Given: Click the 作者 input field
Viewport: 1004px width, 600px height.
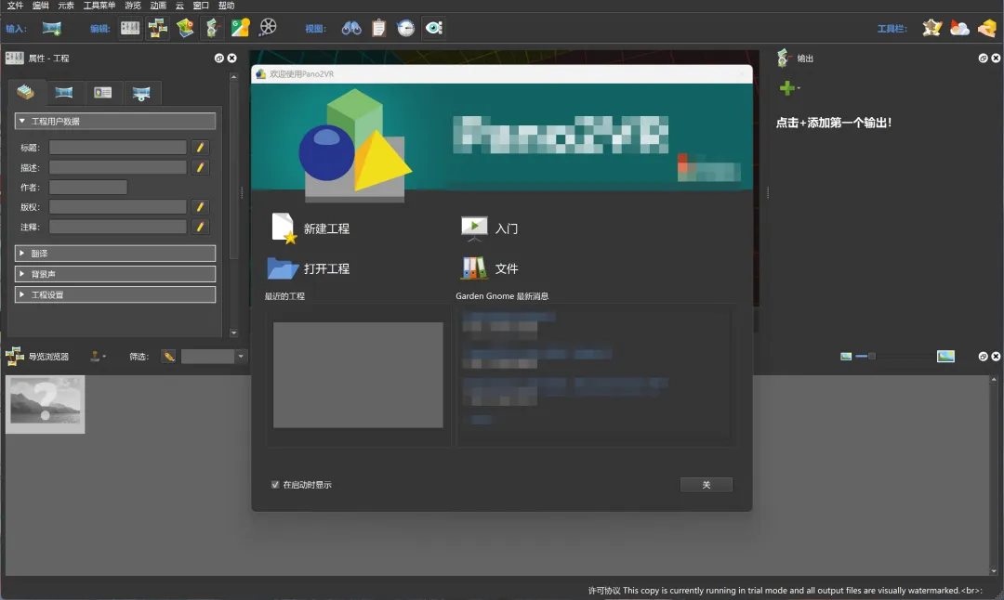Looking at the screenshot, I should click(88, 188).
